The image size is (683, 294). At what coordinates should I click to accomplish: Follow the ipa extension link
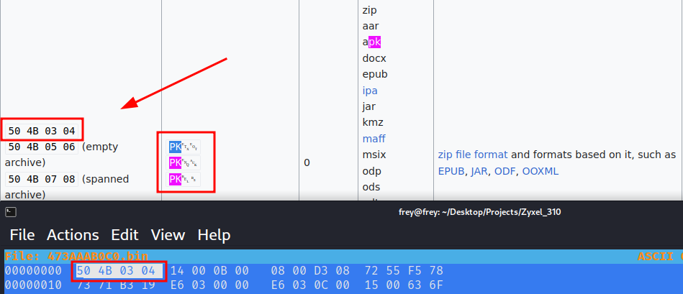pyautogui.click(x=370, y=91)
